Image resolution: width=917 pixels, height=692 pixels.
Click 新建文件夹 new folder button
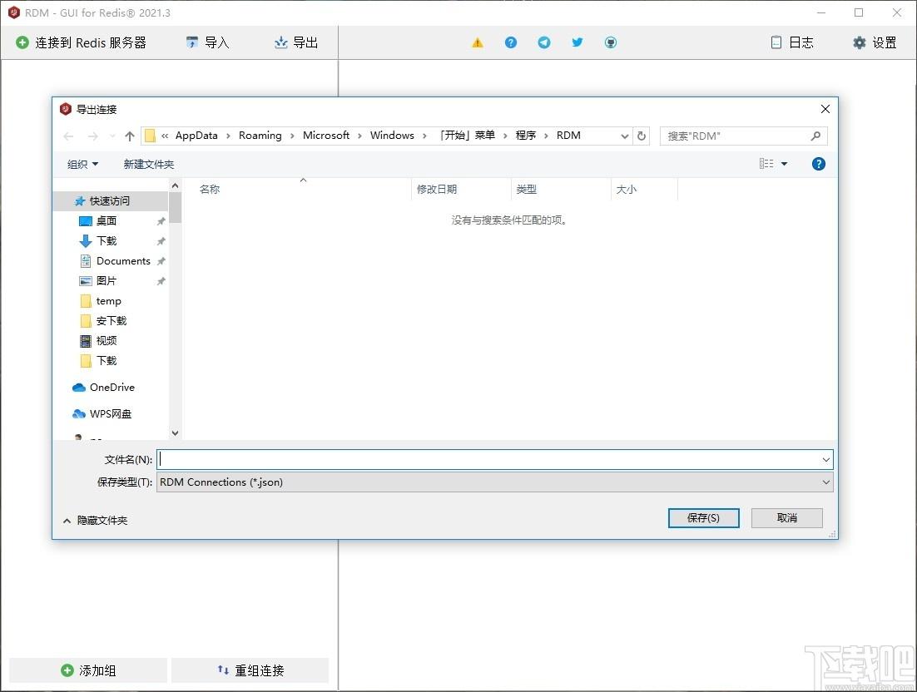coord(149,164)
